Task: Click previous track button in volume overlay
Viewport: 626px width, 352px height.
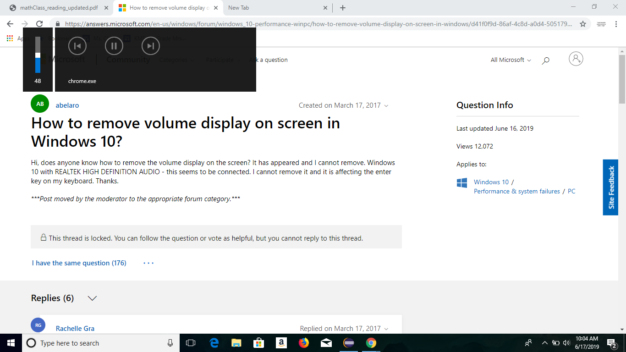Action: point(77,46)
